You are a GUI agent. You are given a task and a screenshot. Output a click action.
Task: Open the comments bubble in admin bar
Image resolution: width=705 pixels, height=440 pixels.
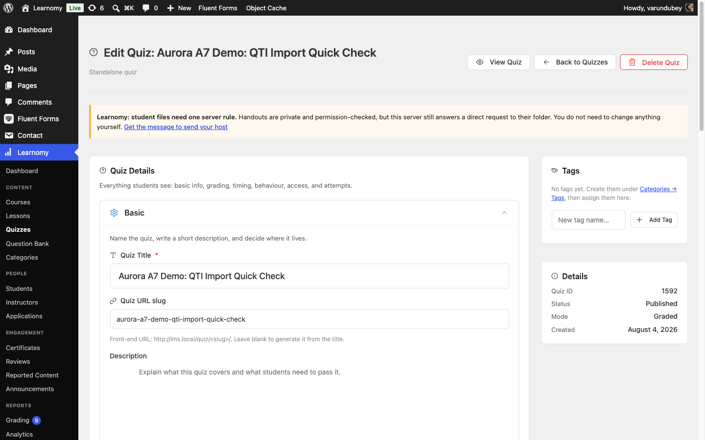[146, 8]
